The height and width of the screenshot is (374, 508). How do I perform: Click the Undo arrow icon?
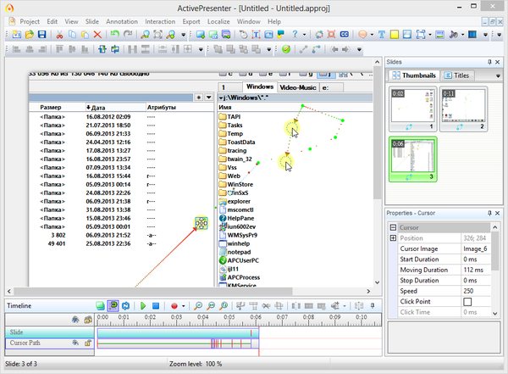coord(115,35)
